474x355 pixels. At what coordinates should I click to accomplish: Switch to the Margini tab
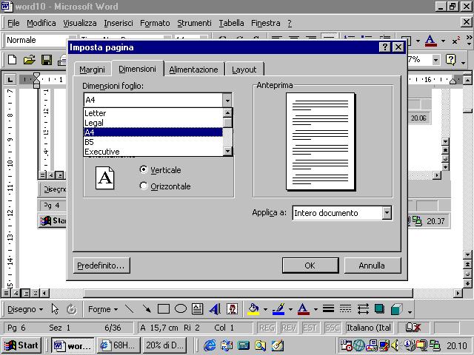[92, 70]
